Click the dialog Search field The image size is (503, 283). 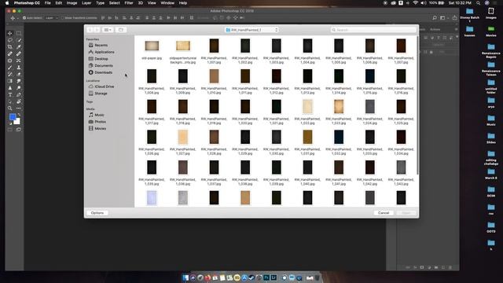(373, 30)
